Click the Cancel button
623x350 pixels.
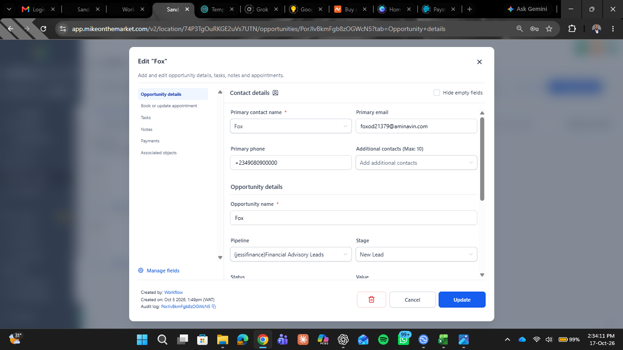[413, 299]
